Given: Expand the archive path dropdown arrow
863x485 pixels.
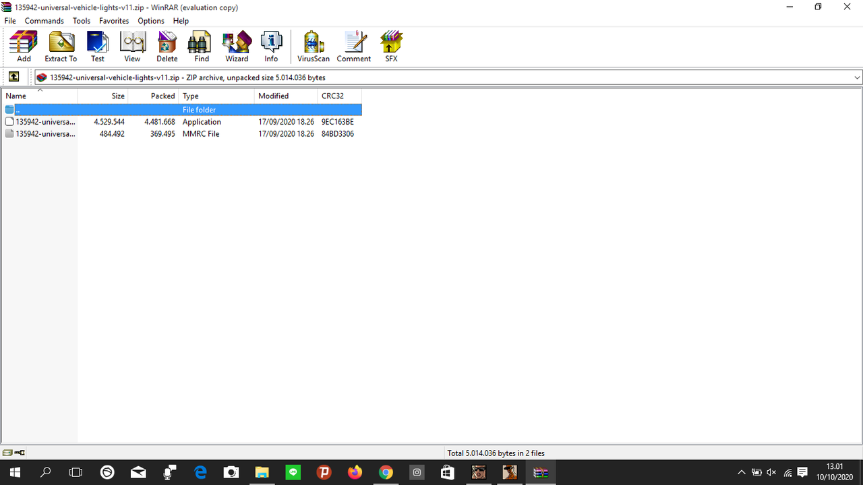Looking at the screenshot, I should pyautogui.click(x=857, y=77).
